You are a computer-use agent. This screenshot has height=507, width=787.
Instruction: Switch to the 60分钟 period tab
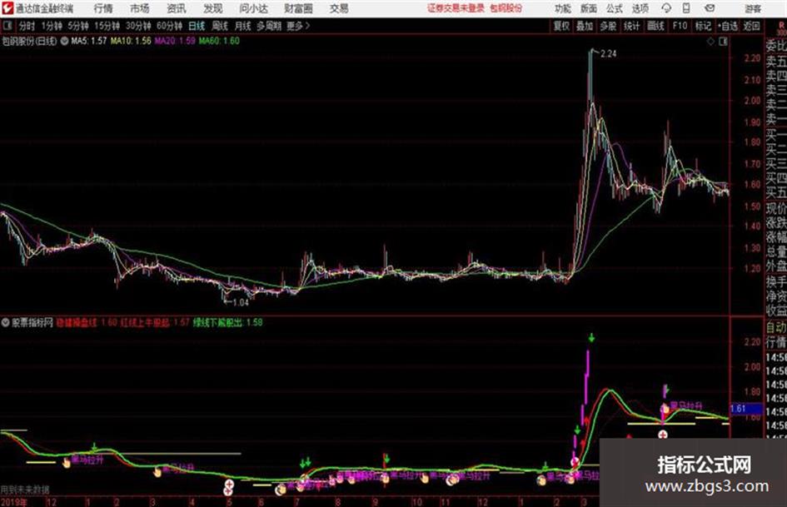(170, 26)
